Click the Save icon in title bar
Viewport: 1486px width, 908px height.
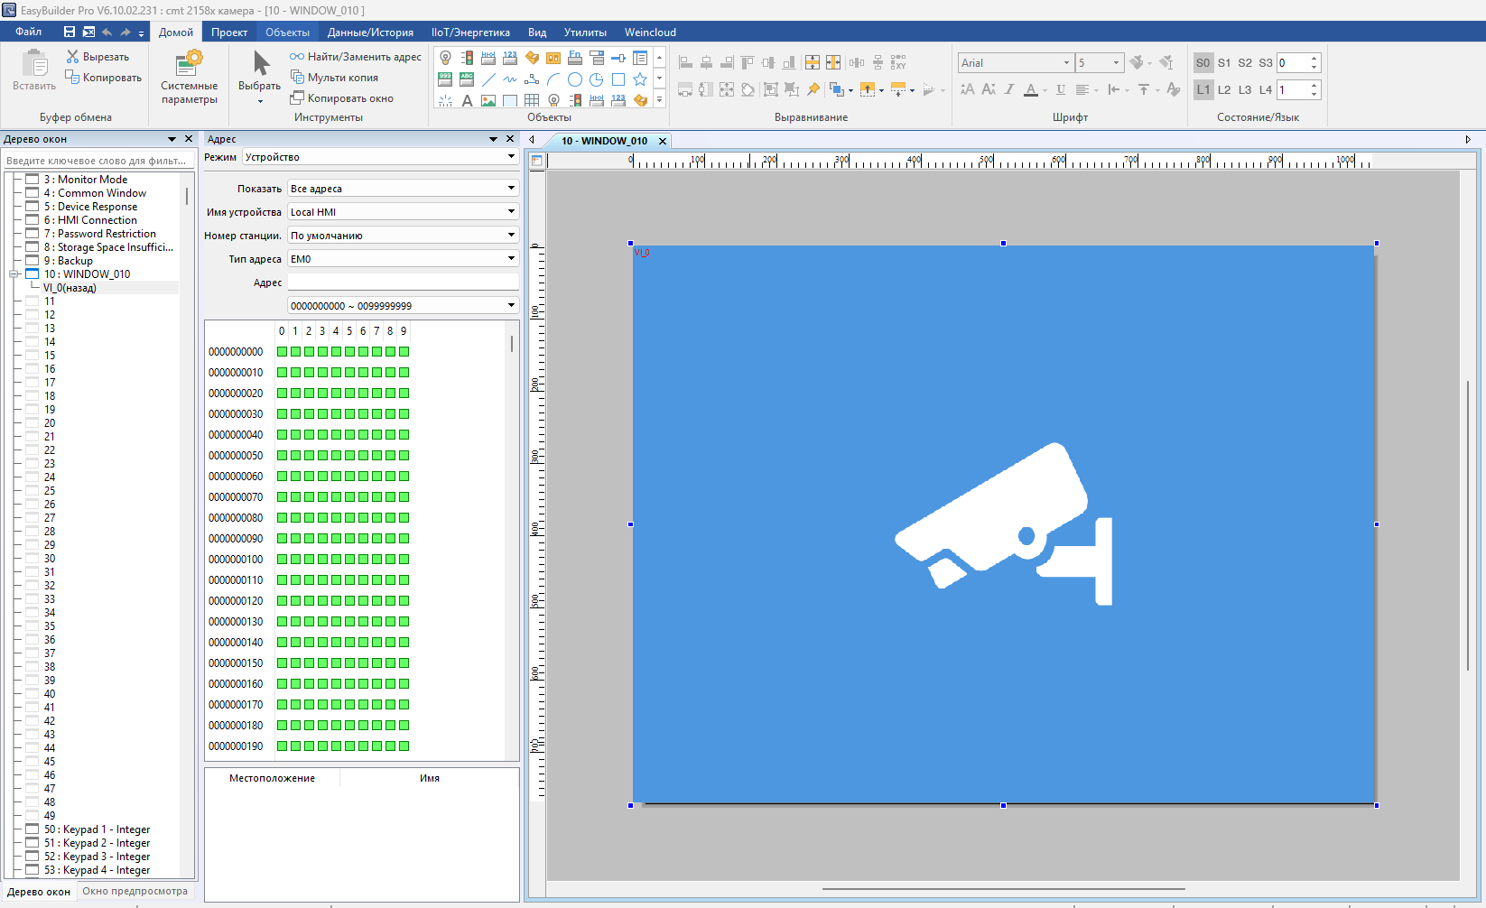[69, 32]
